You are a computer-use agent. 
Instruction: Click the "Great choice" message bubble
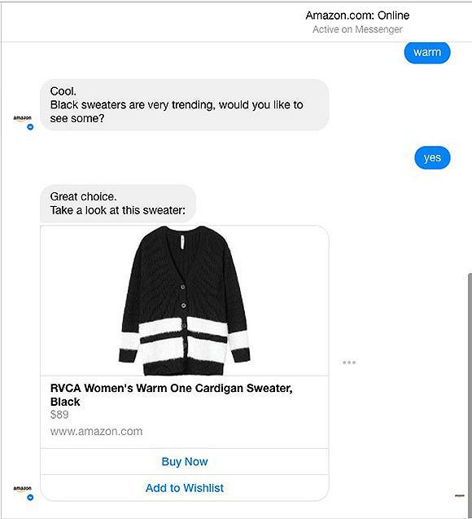[x=118, y=204]
